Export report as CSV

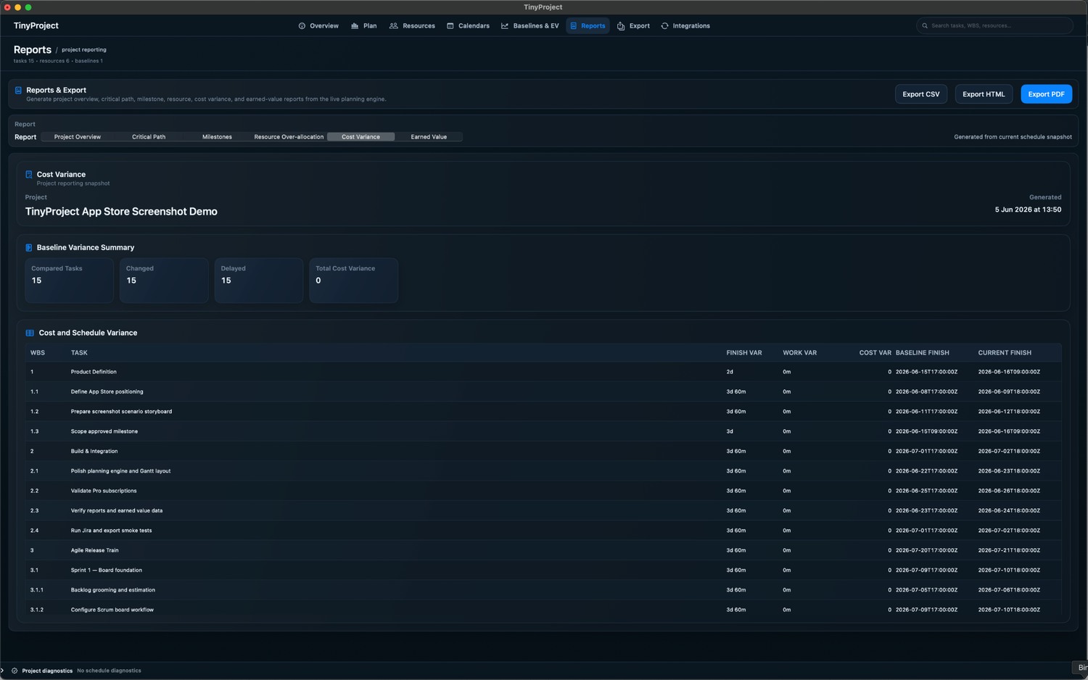tap(921, 94)
